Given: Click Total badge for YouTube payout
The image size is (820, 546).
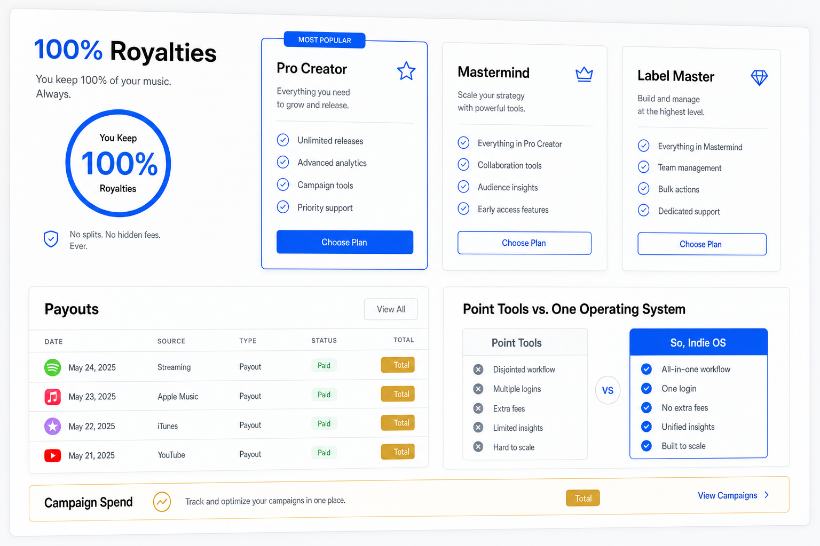Looking at the screenshot, I should pyautogui.click(x=398, y=452).
